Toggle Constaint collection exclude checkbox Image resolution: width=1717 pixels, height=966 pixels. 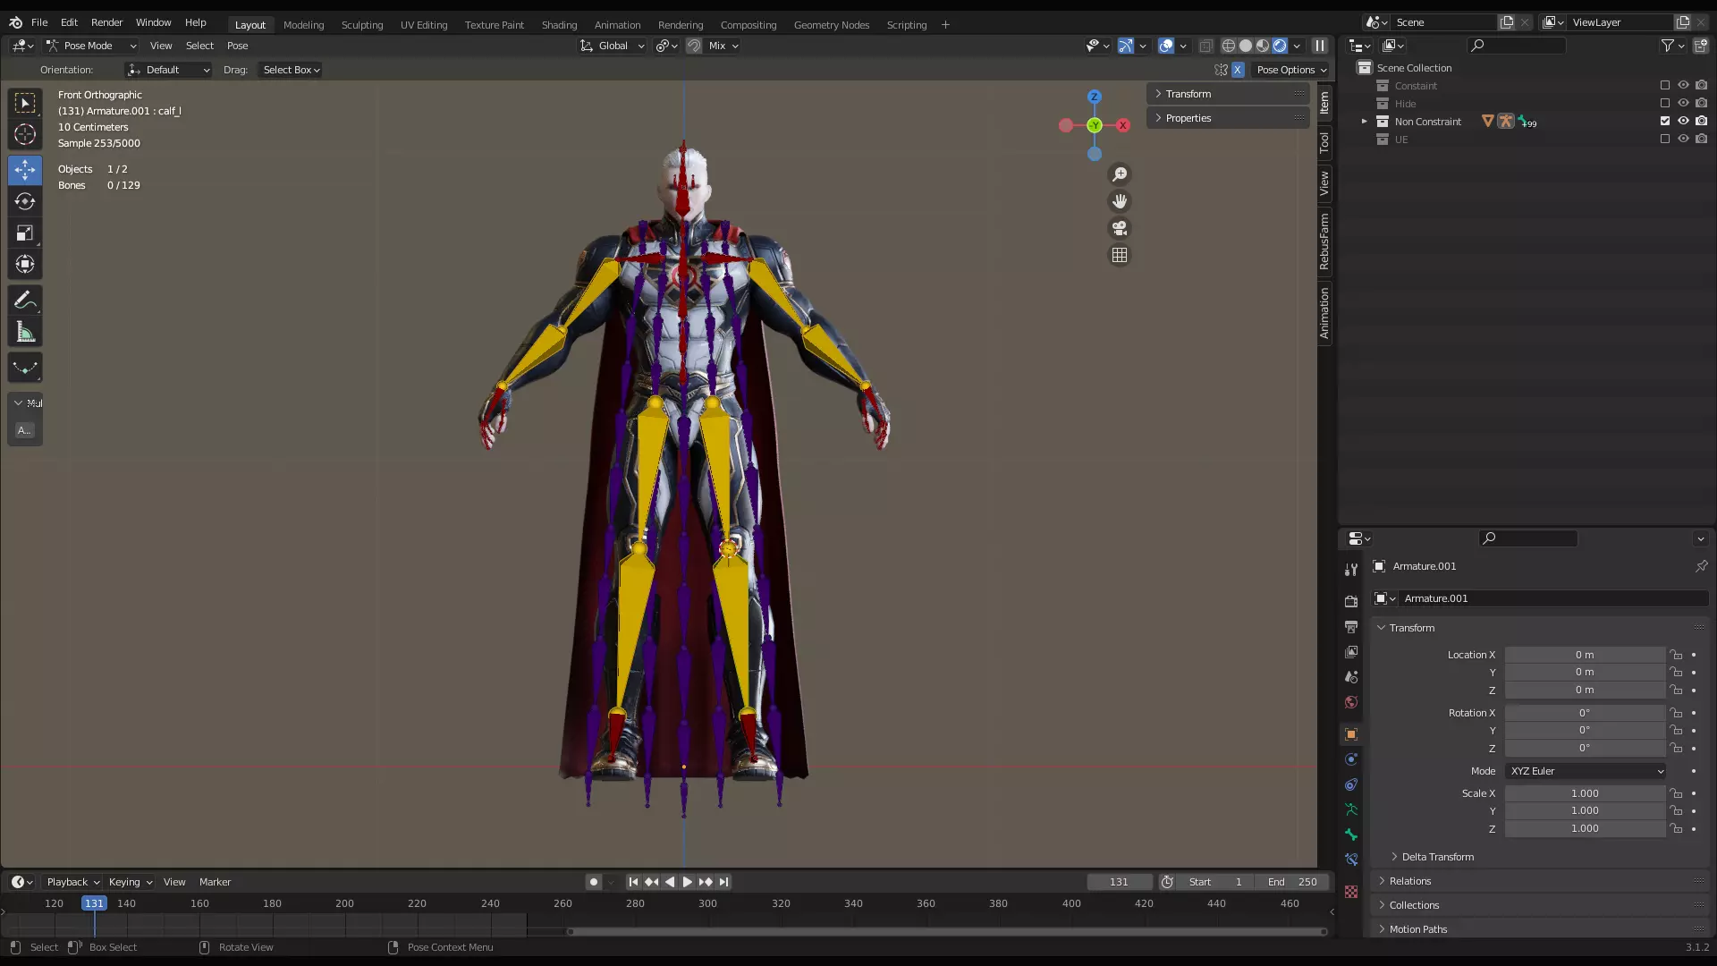[x=1665, y=85]
